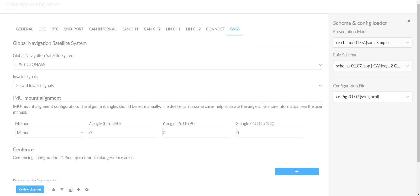
Task: Open the LIN CH2 tab
Action: point(193,29)
